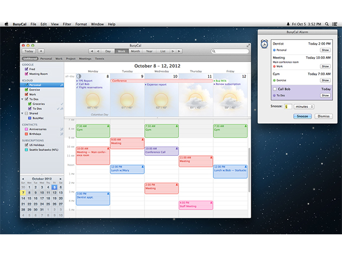Click the Birthdays row status icon
This screenshot has height=256, width=342.
(x=62, y=134)
